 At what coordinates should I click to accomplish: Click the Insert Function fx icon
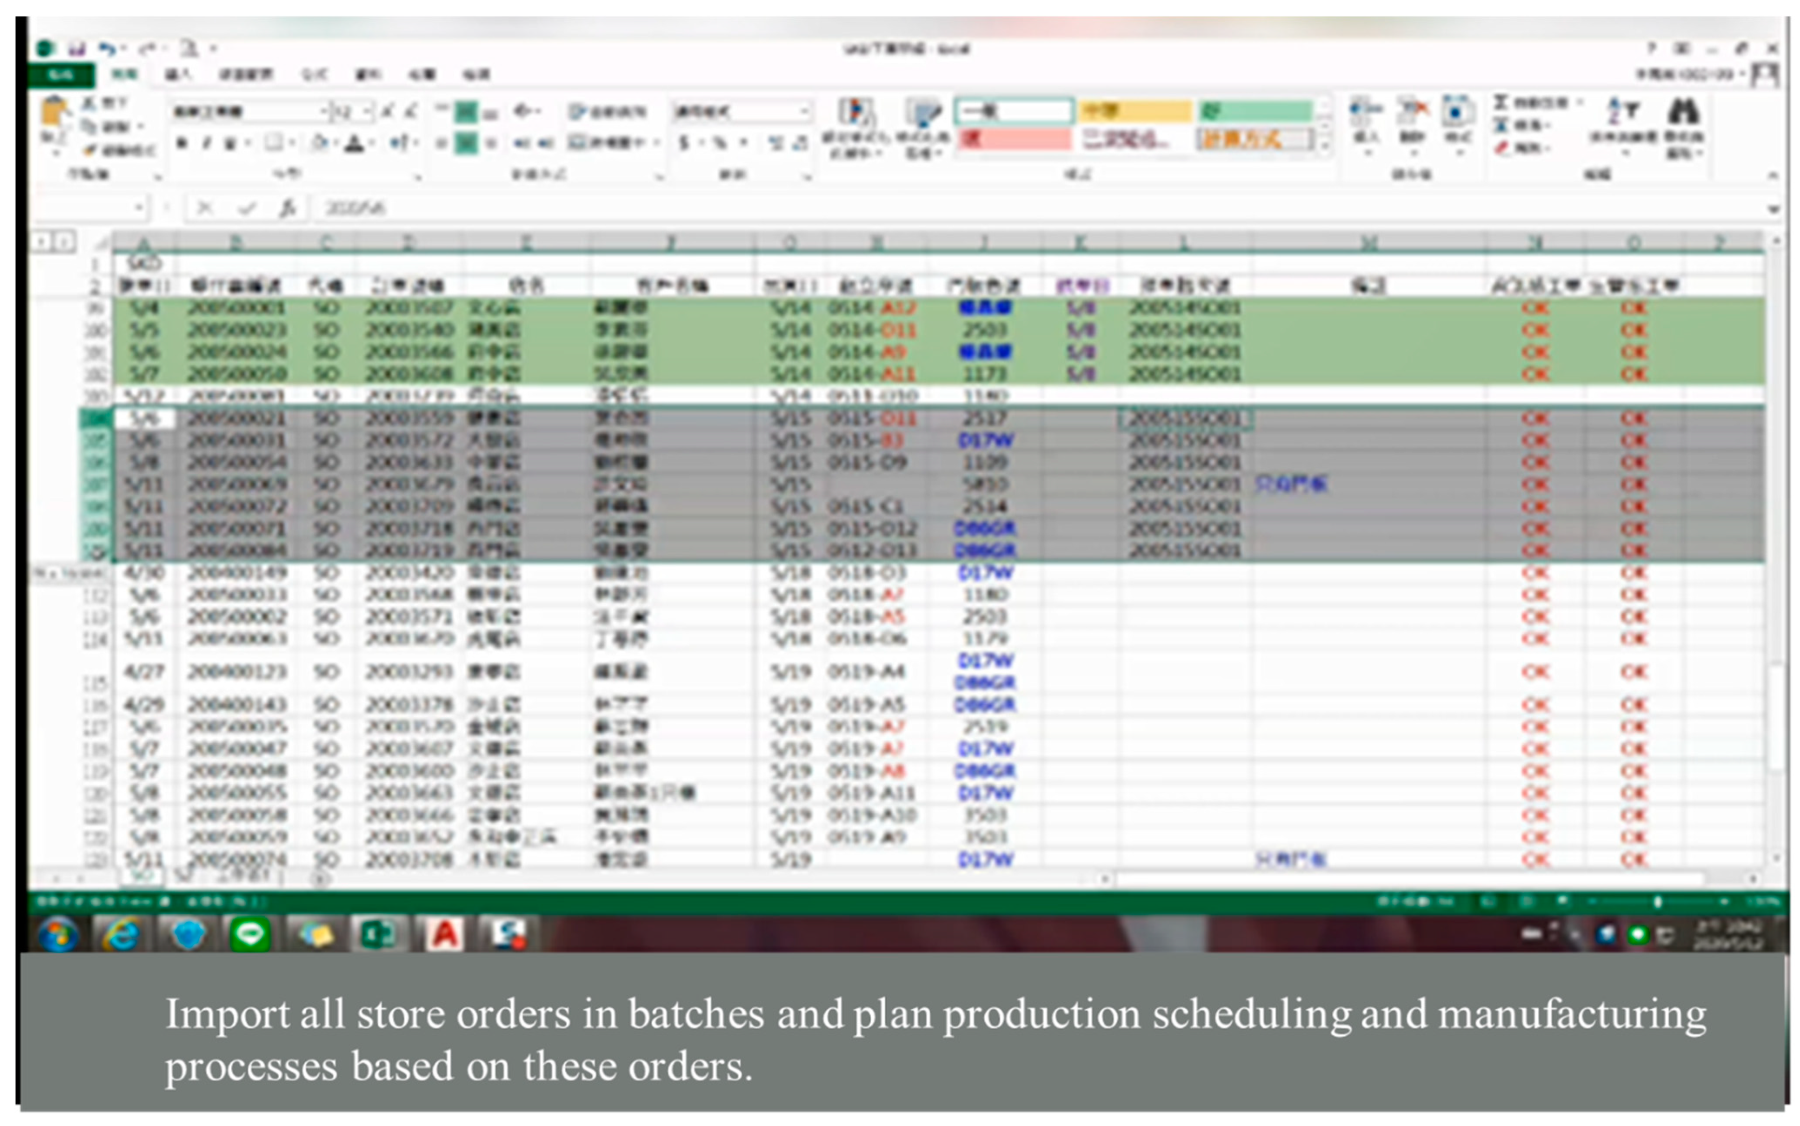point(287,209)
